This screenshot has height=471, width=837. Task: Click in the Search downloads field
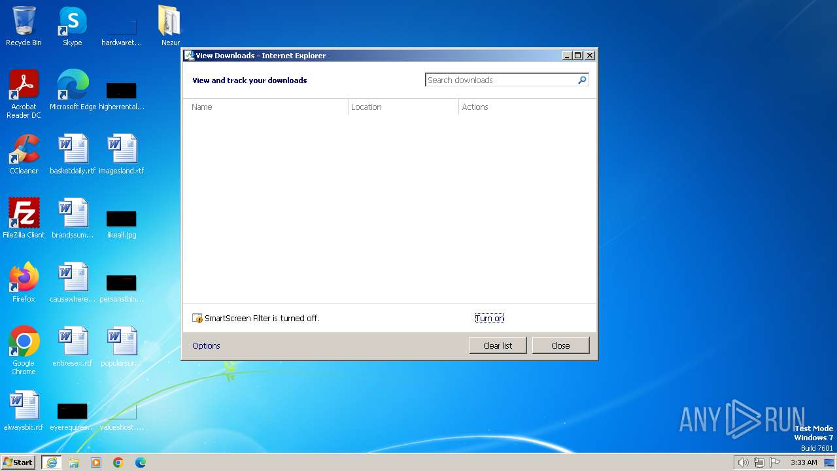click(501, 80)
